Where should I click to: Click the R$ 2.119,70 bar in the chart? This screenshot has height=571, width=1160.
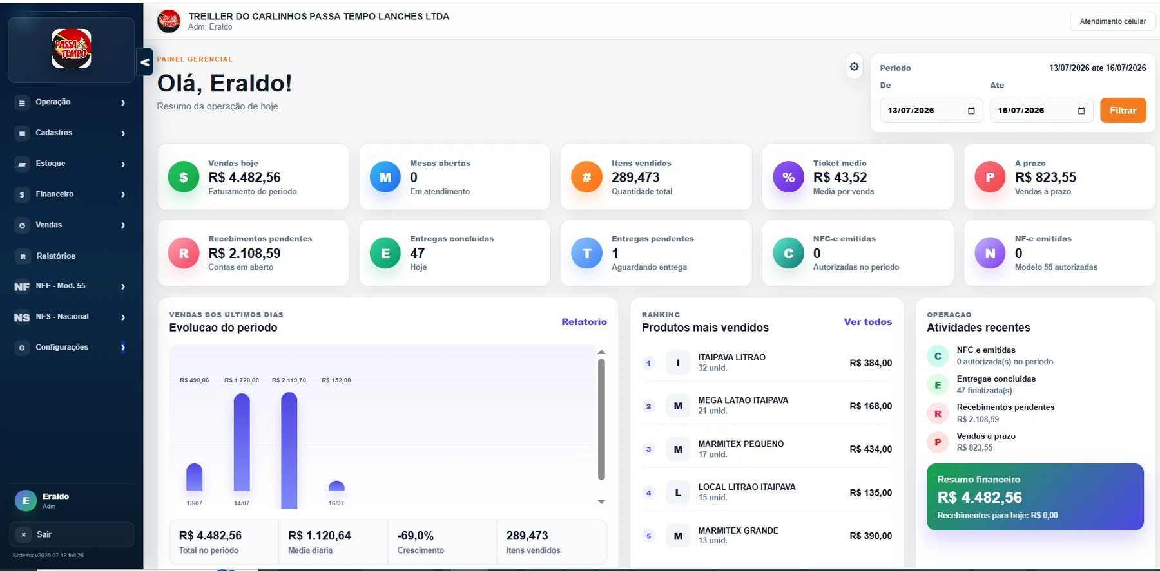pos(289,451)
